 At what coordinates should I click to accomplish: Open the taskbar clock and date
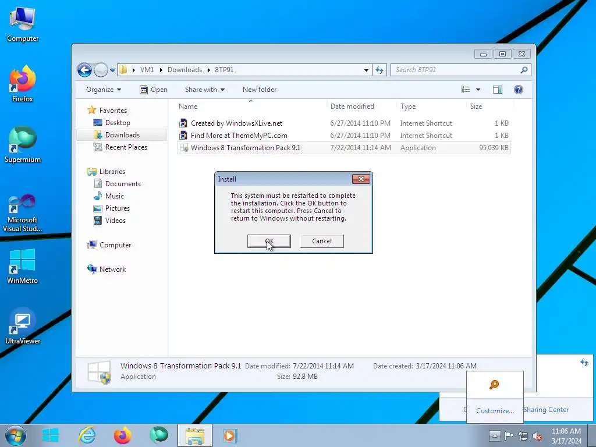tap(566, 436)
